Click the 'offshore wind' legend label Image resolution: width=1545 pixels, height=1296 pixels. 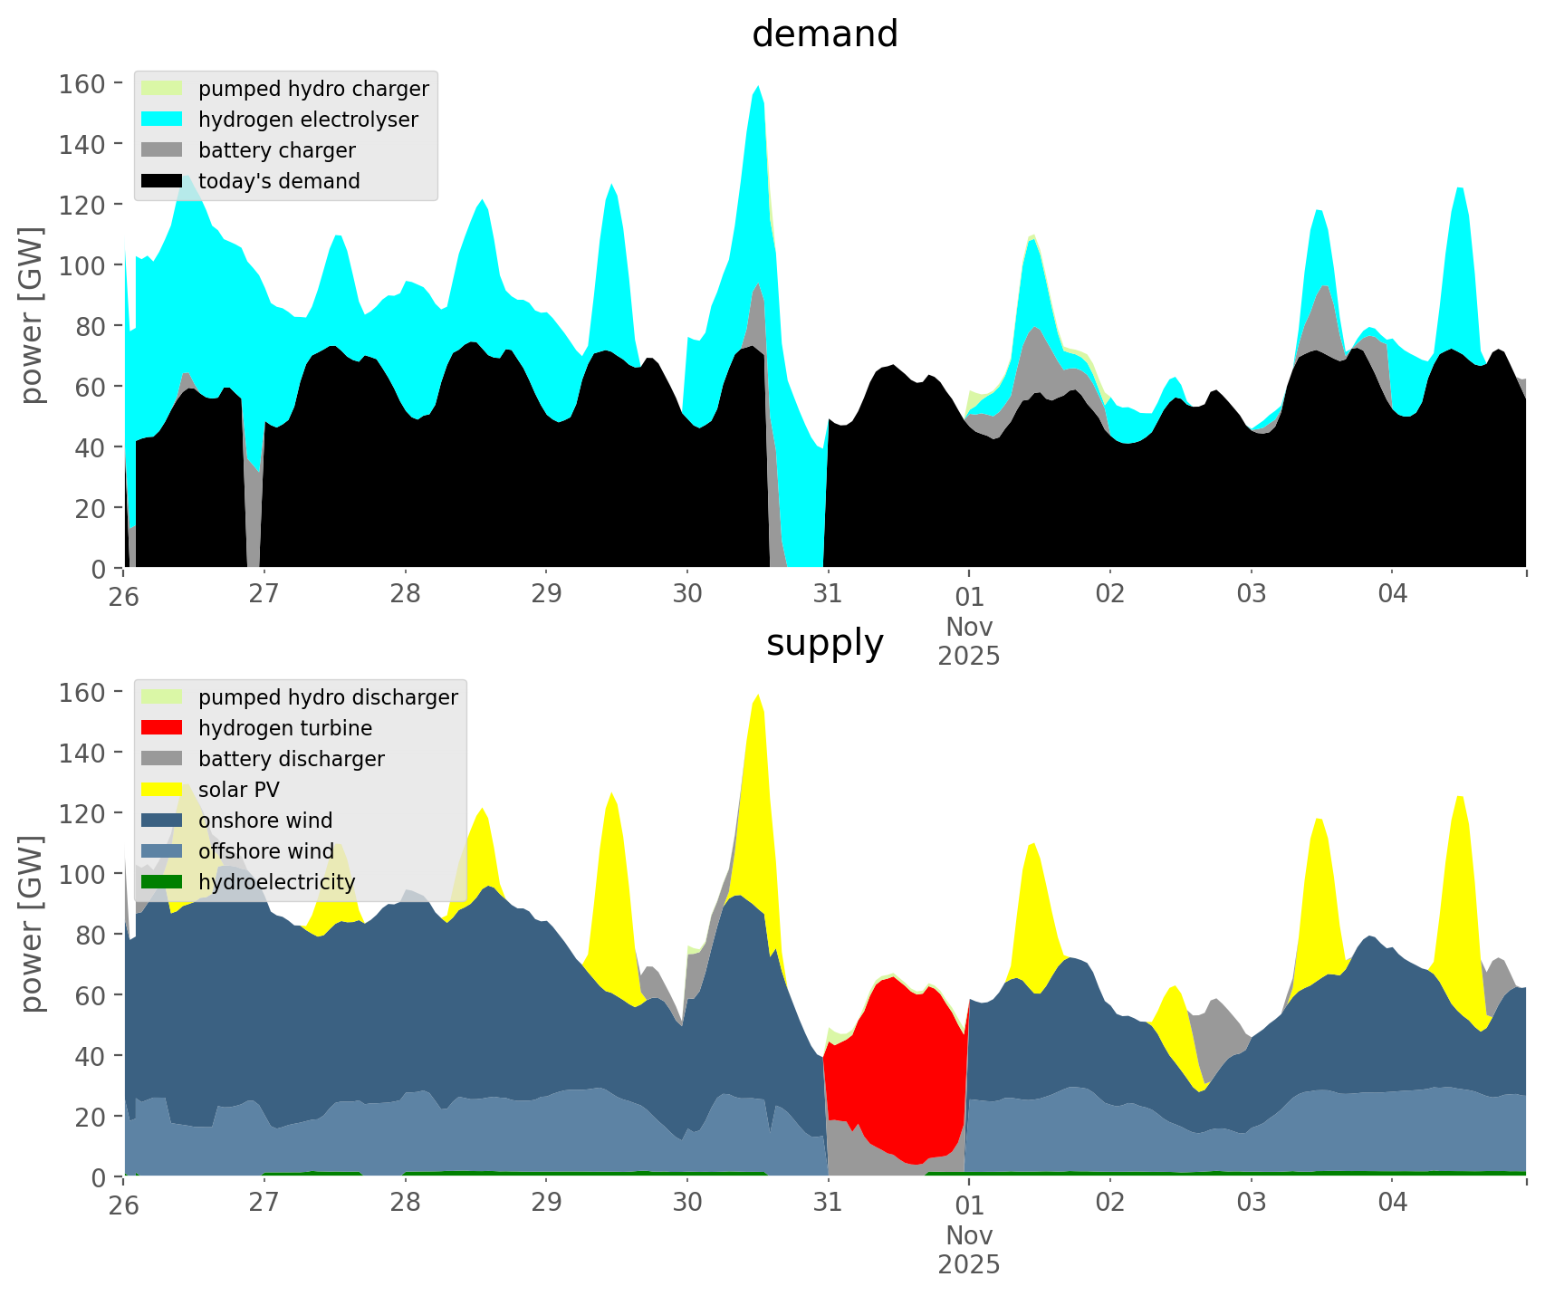(x=266, y=851)
